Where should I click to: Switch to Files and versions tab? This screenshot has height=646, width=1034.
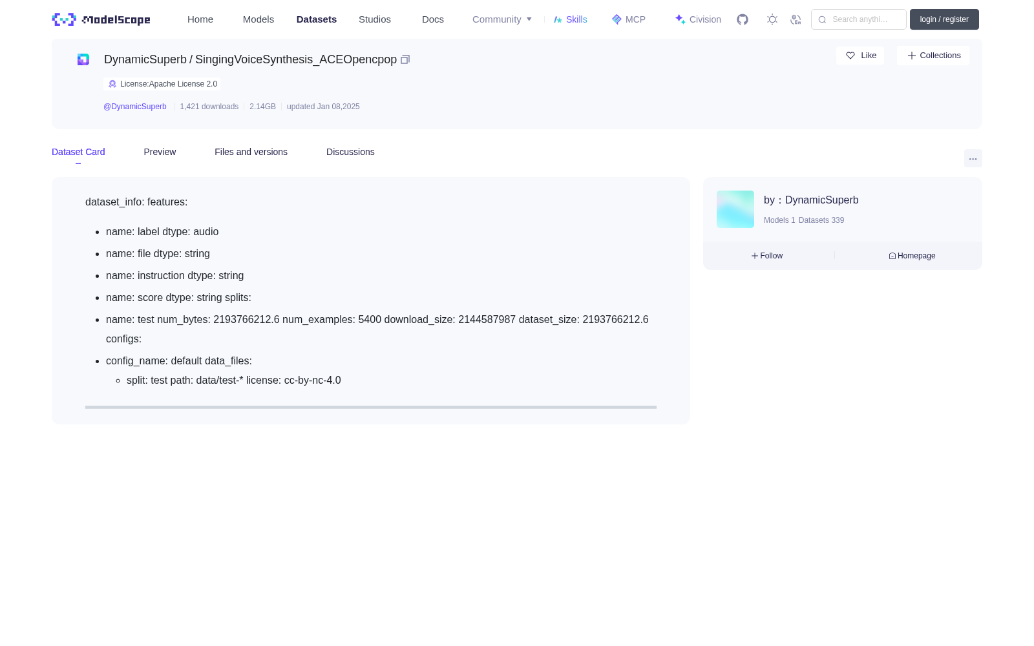(251, 152)
